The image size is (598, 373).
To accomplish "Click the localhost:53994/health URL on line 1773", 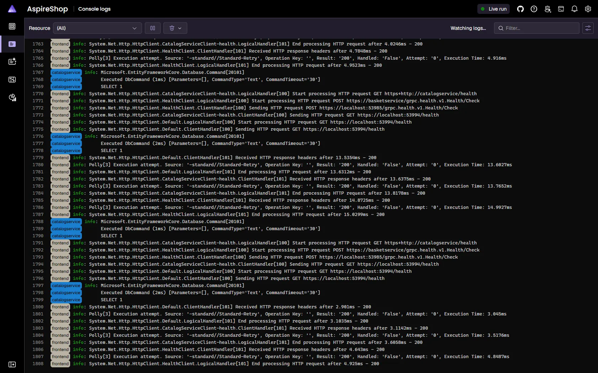I will [398, 115].
